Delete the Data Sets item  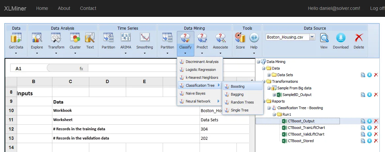pyautogui.click(x=376, y=75)
